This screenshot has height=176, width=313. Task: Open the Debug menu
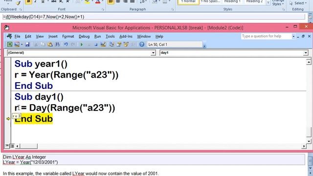84,36
